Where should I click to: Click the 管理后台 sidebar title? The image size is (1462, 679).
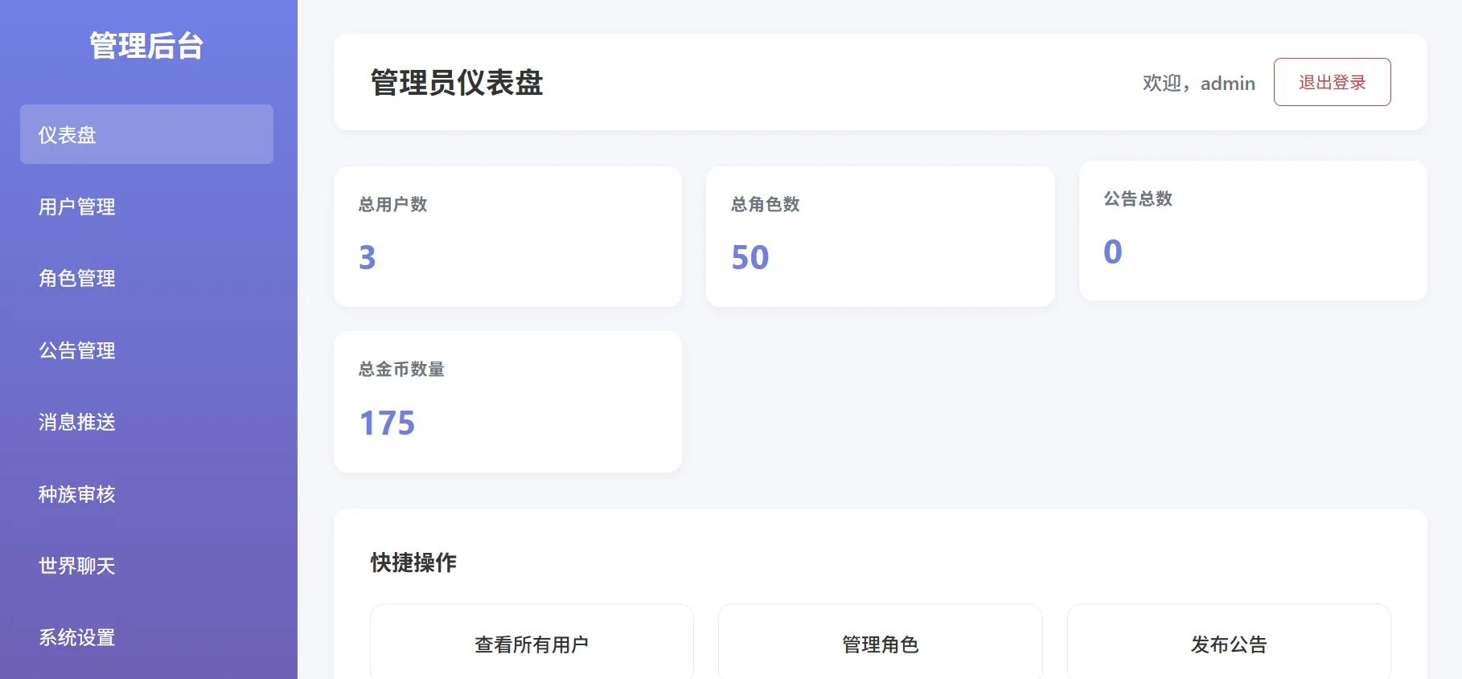coord(146,46)
